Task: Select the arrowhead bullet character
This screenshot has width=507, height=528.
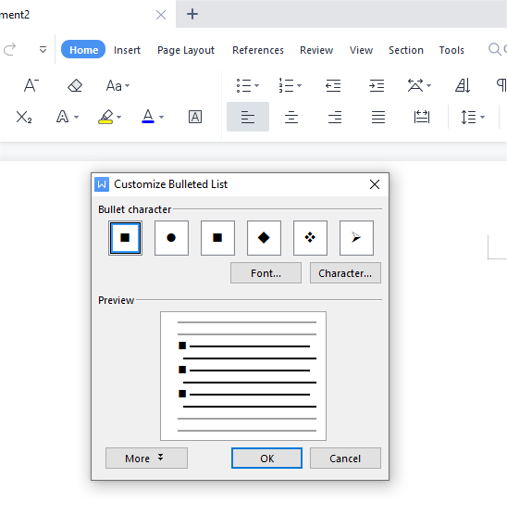Action: [356, 238]
